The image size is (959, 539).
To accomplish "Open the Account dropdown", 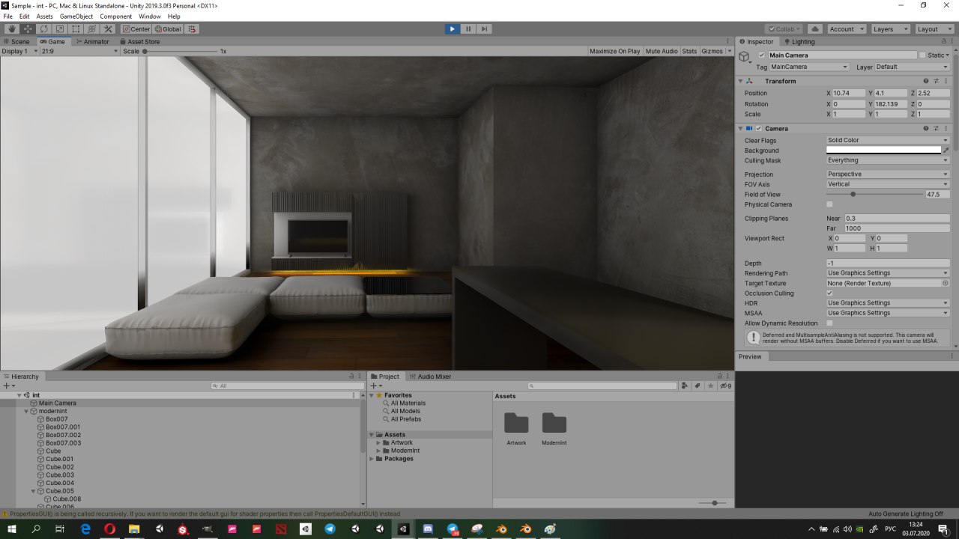I will click(x=847, y=29).
